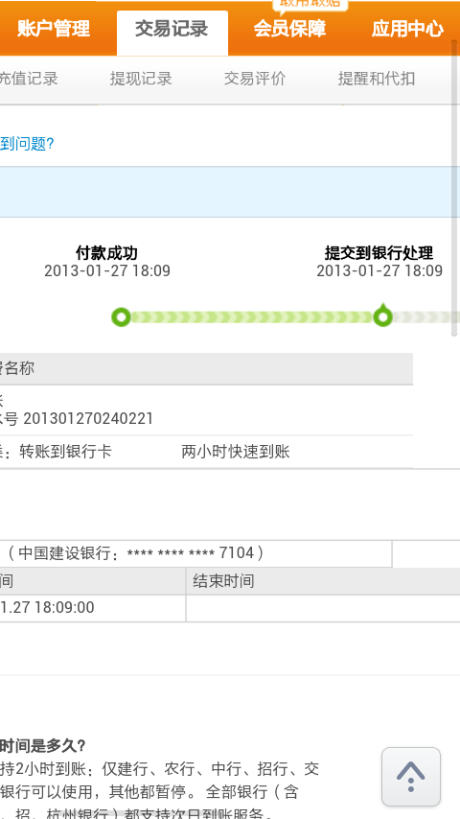The height and width of the screenshot is (819, 460).
Task: Open the 账户管理 tab
Action: click(54, 29)
